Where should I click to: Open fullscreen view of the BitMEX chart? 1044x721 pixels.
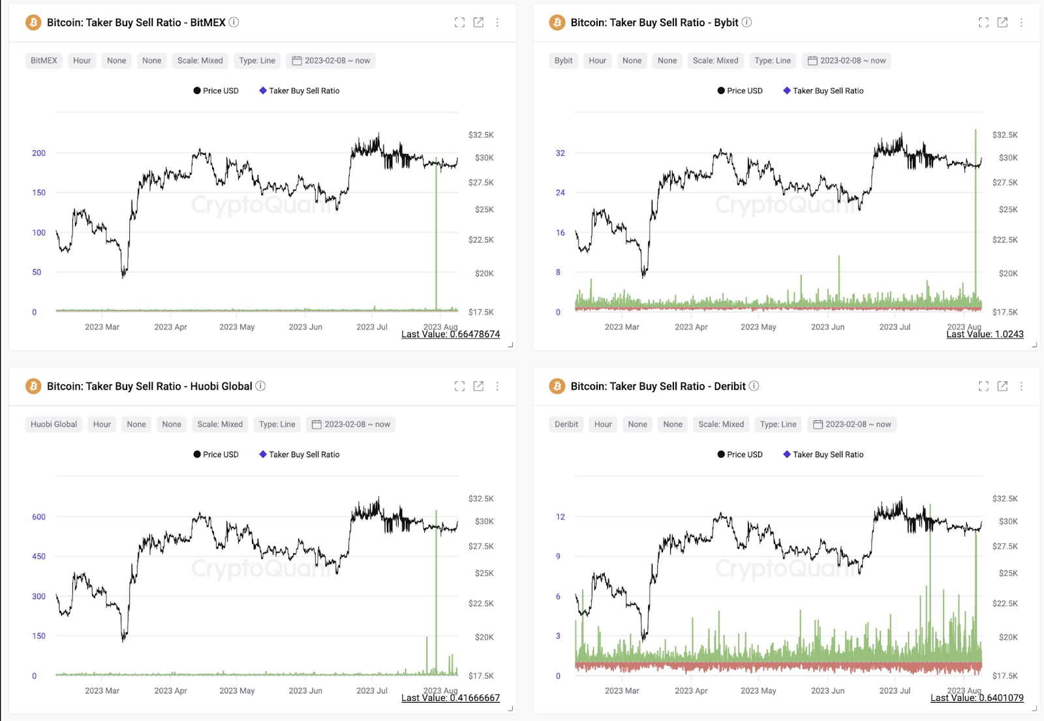459,22
